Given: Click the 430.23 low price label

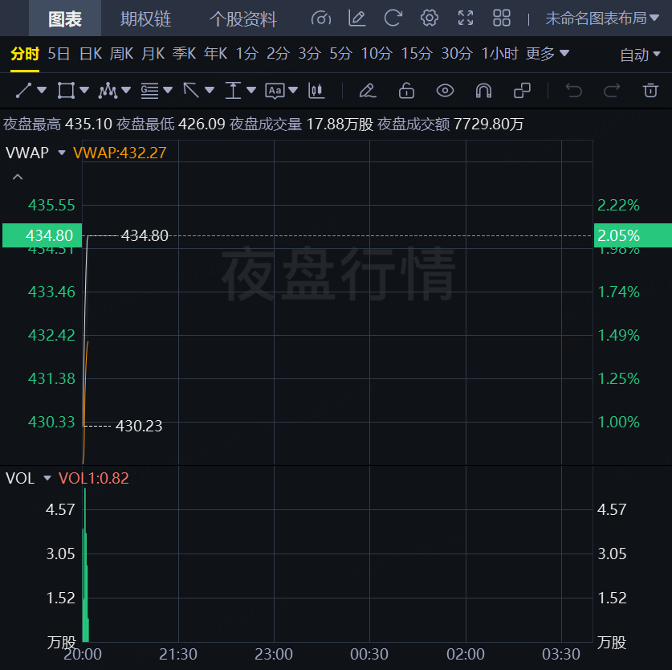Looking at the screenshot, I should click(139, 426).
